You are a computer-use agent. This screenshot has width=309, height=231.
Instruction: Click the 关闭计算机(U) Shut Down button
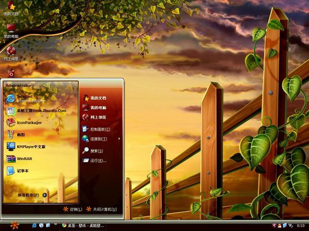click(102, 209)
